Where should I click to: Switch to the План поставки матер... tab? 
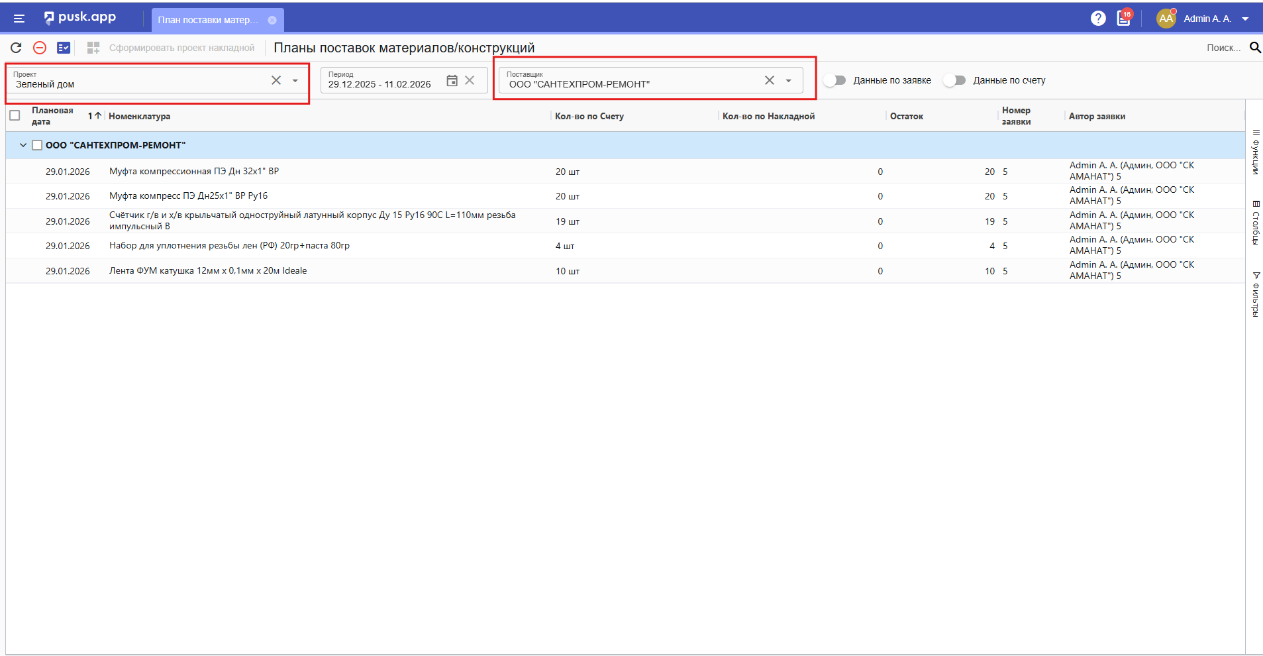tap(208, 20)
